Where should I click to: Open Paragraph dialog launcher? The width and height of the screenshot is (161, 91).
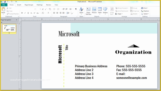tap(77, 16)
